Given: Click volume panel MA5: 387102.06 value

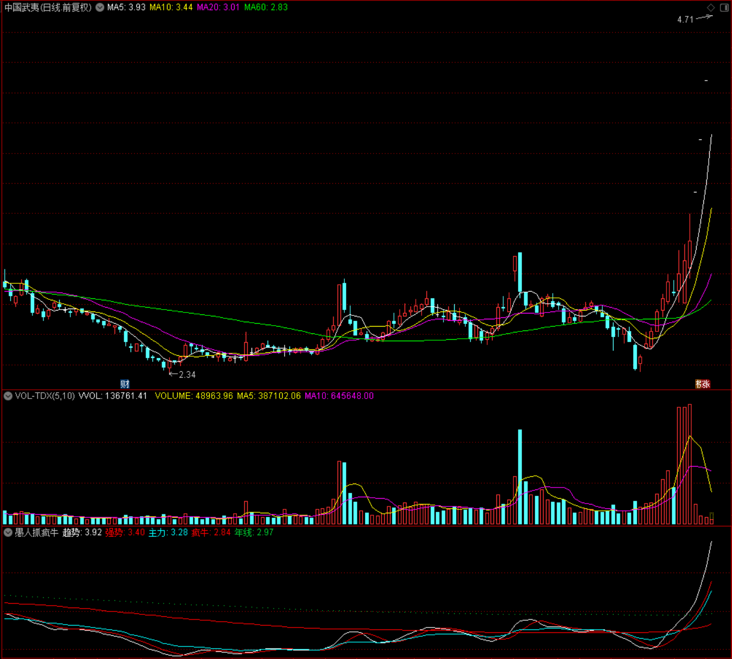Looking at the screenshot, I should [269, 396].
